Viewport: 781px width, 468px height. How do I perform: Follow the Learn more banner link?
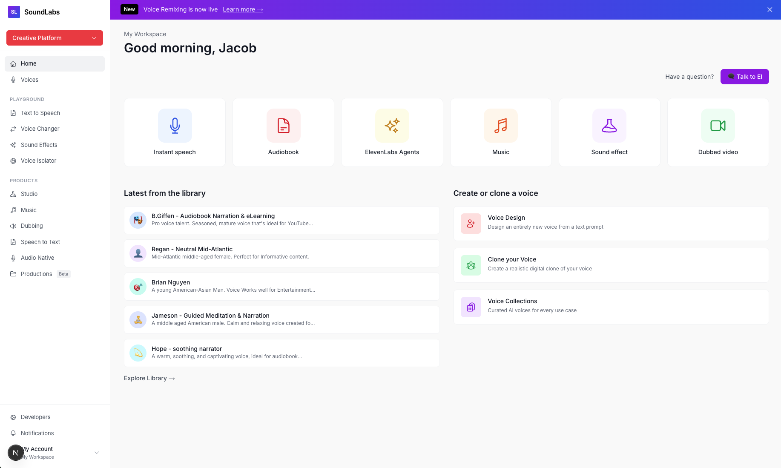pyautogui.click(x=243, y=9)
